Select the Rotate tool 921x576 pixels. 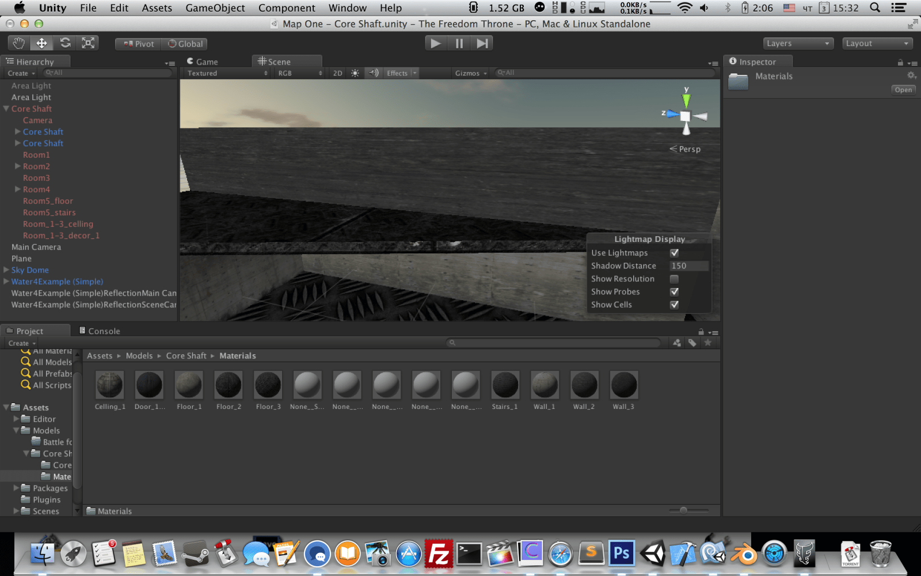click(65, 42)
